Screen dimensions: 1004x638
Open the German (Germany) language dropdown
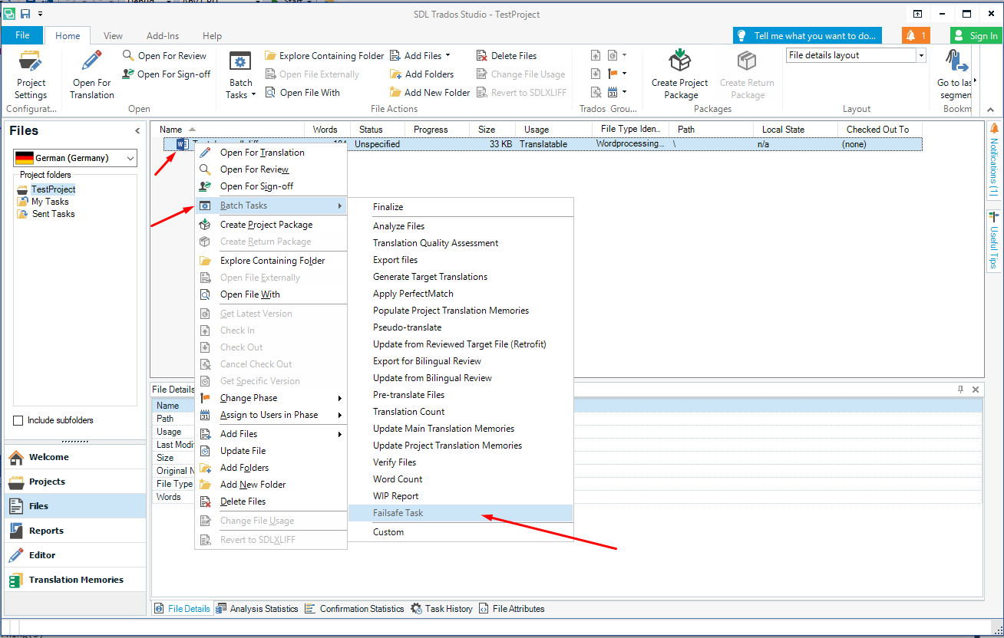(75, 158)
